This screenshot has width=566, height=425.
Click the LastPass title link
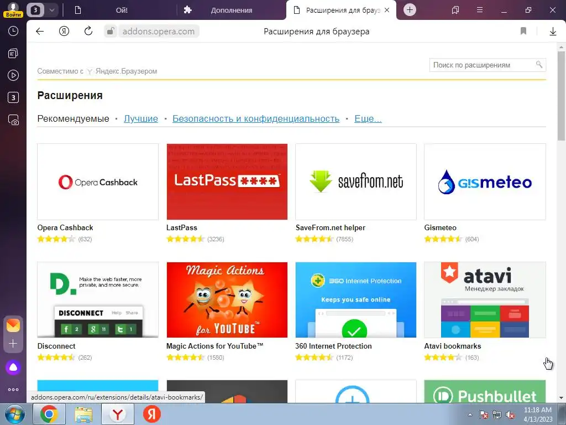[x=181, y=227]
